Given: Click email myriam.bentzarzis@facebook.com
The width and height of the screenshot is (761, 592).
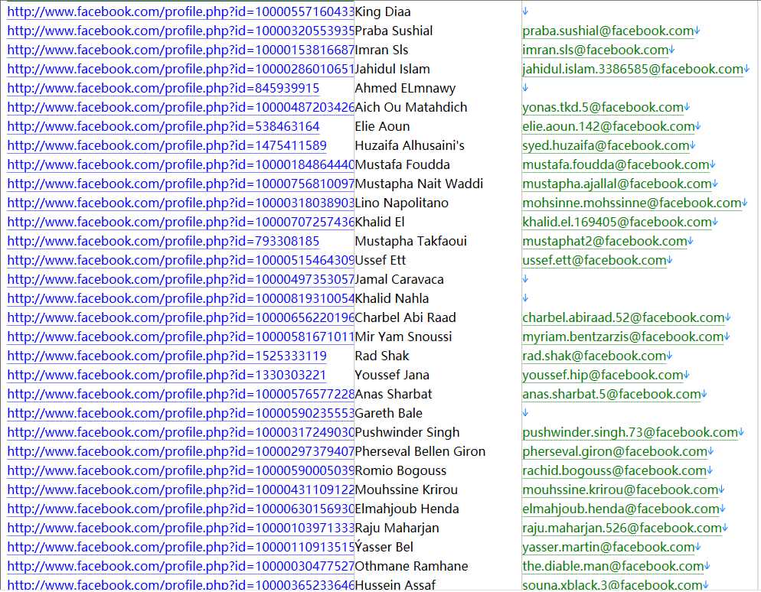Looking at the screenshot, I should click(623, 337).
